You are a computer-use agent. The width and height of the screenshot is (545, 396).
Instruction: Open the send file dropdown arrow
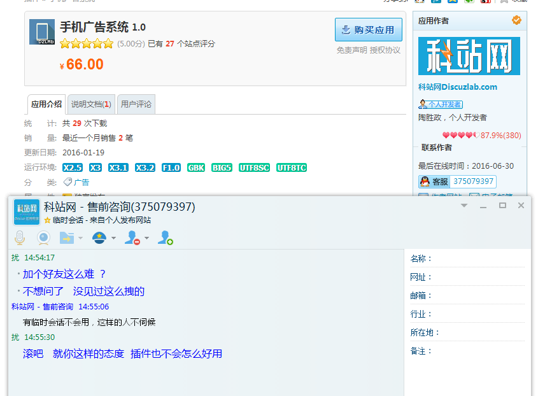tap(81, 238)
